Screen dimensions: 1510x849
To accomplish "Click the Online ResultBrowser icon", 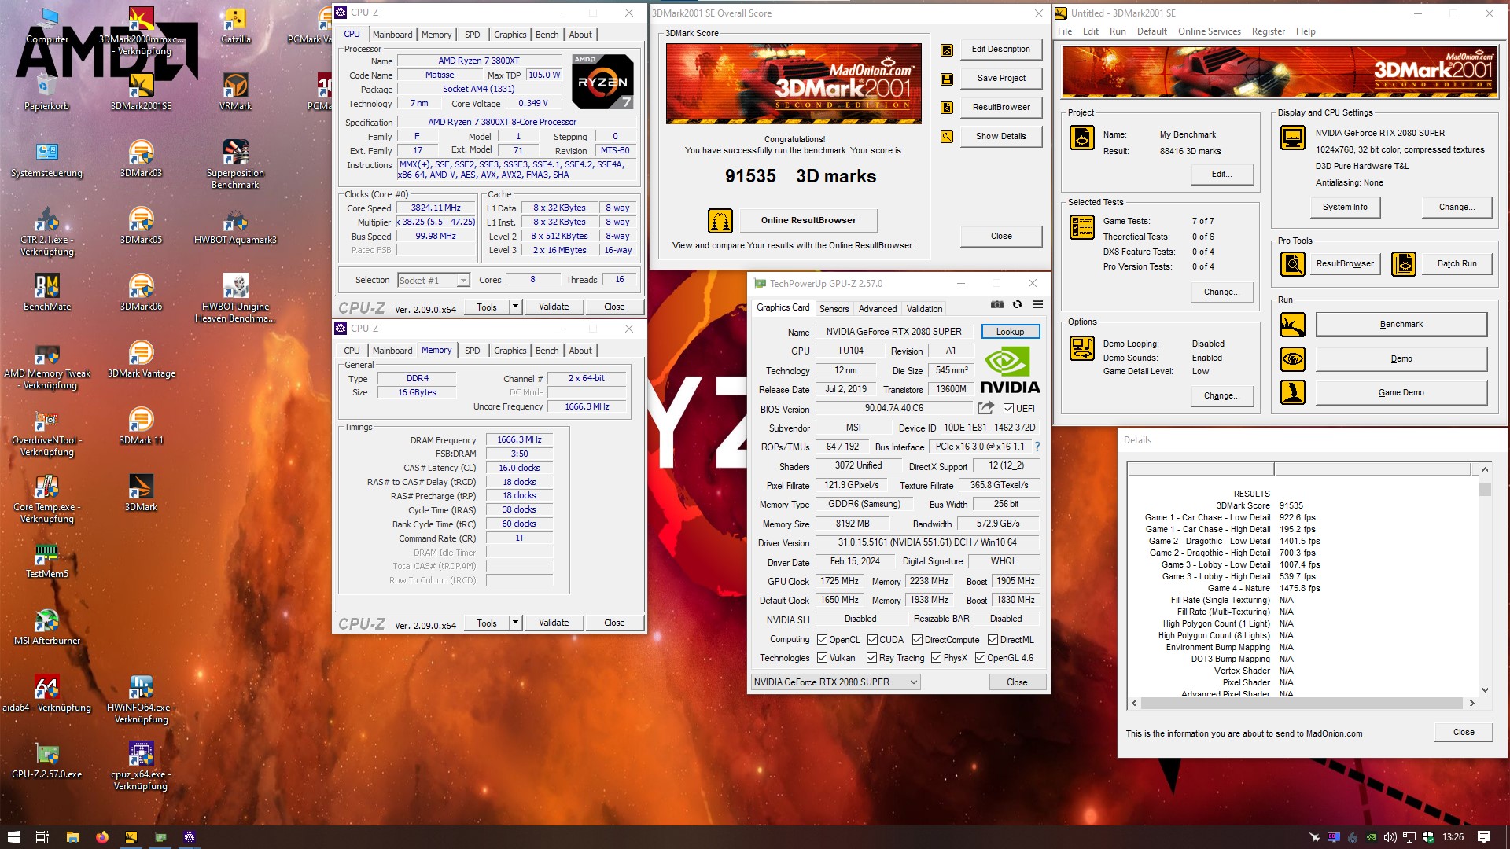I will click(x=720, y=221).
